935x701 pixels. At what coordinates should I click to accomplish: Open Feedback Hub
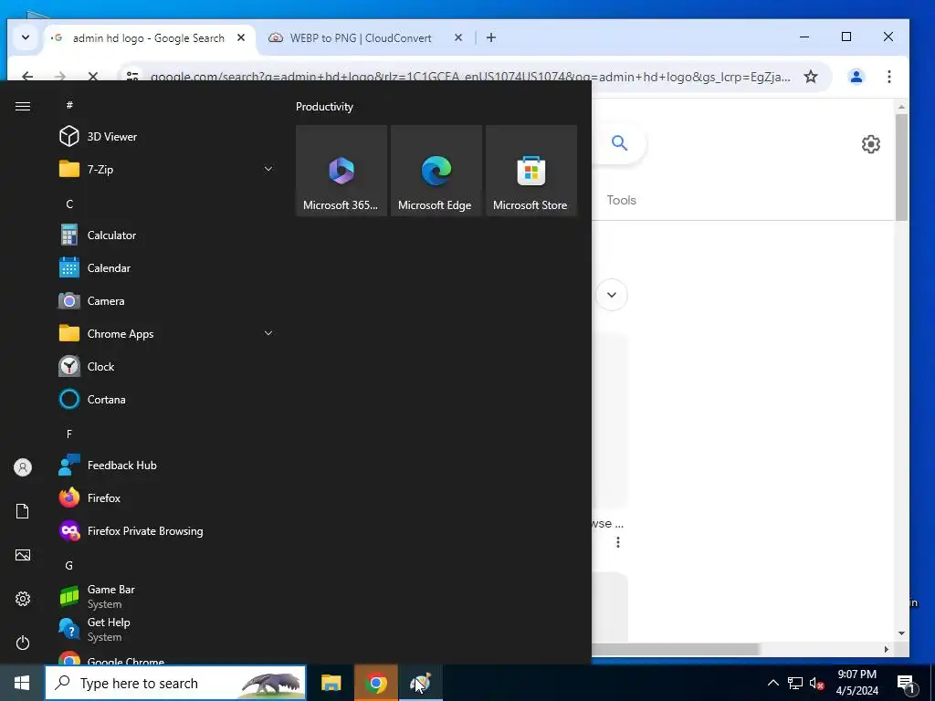click(x=167, y=466)
